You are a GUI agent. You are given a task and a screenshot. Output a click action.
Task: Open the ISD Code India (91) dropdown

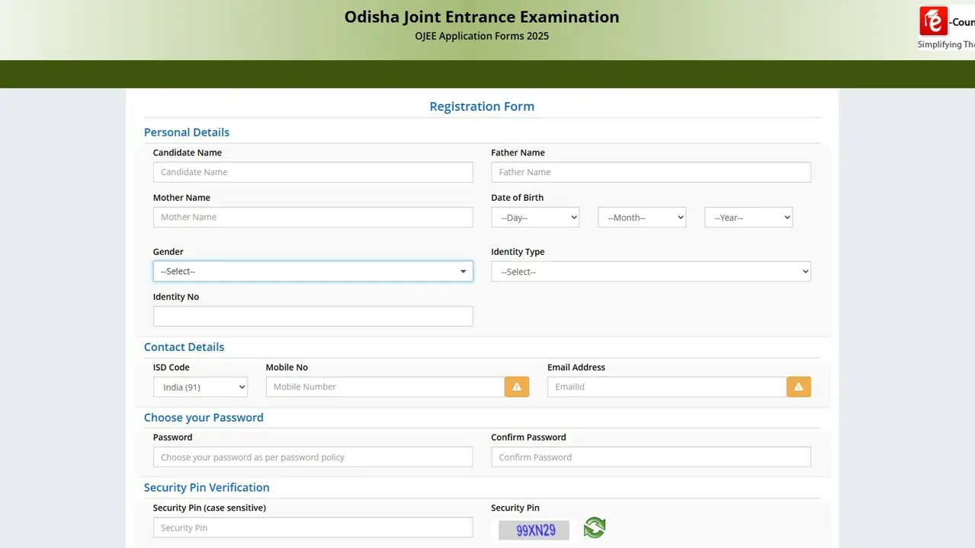[x=200, y=387]
